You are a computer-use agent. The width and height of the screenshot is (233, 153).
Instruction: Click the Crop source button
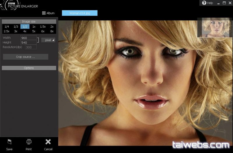click(26, 57)
